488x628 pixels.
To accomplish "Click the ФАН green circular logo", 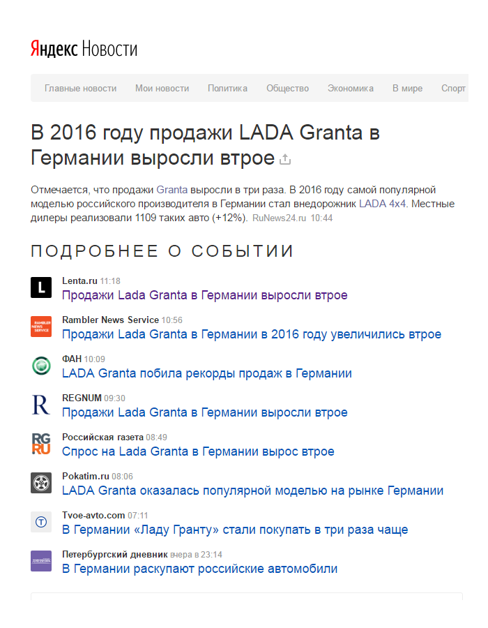I will tap(41, 366).
